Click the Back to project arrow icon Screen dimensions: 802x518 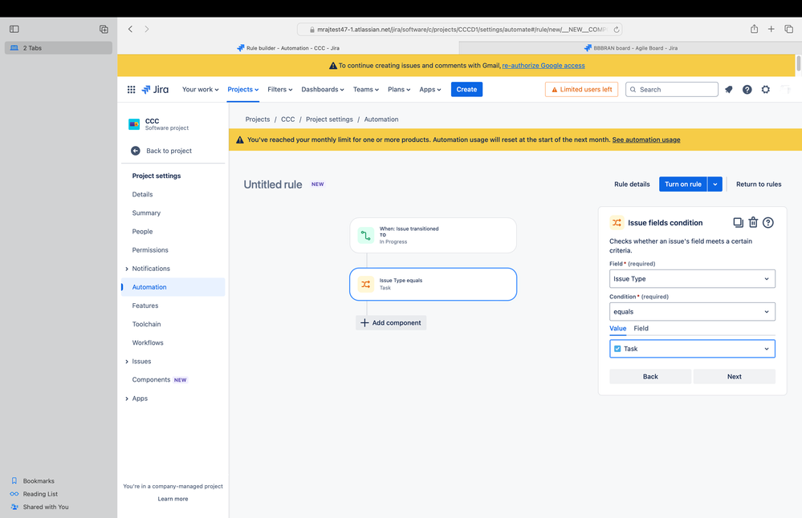[136, 151]
